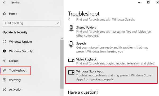Click the Windows Update sync arrows icon
Viewport: 159px width, 96px height.
pos(4,42)
